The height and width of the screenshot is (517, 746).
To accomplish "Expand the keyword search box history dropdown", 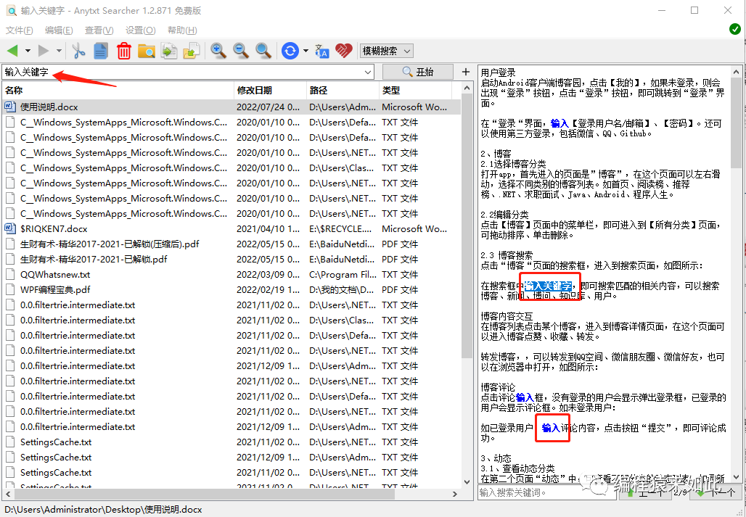I will 368,73.
